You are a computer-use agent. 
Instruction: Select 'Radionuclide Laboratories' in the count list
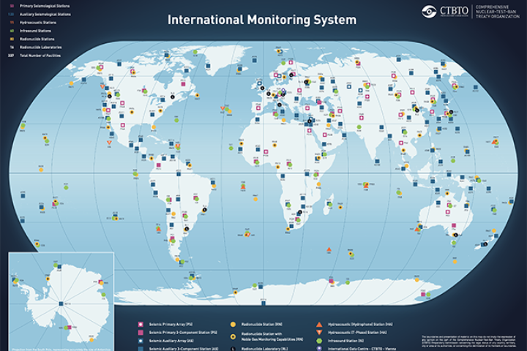click(x=41, y=48)
